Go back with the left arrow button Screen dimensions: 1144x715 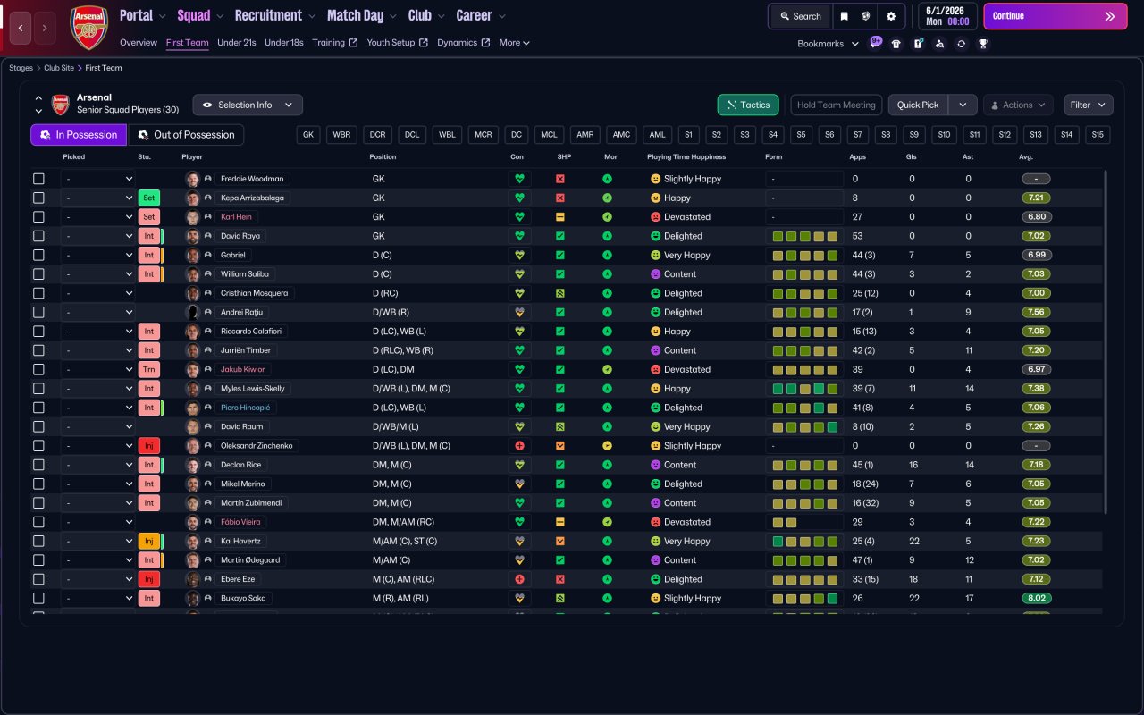[x=21, y=28]
